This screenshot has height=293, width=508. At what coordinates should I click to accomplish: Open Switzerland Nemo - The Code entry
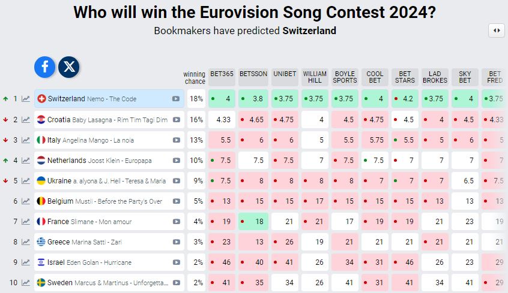[102, 99]
